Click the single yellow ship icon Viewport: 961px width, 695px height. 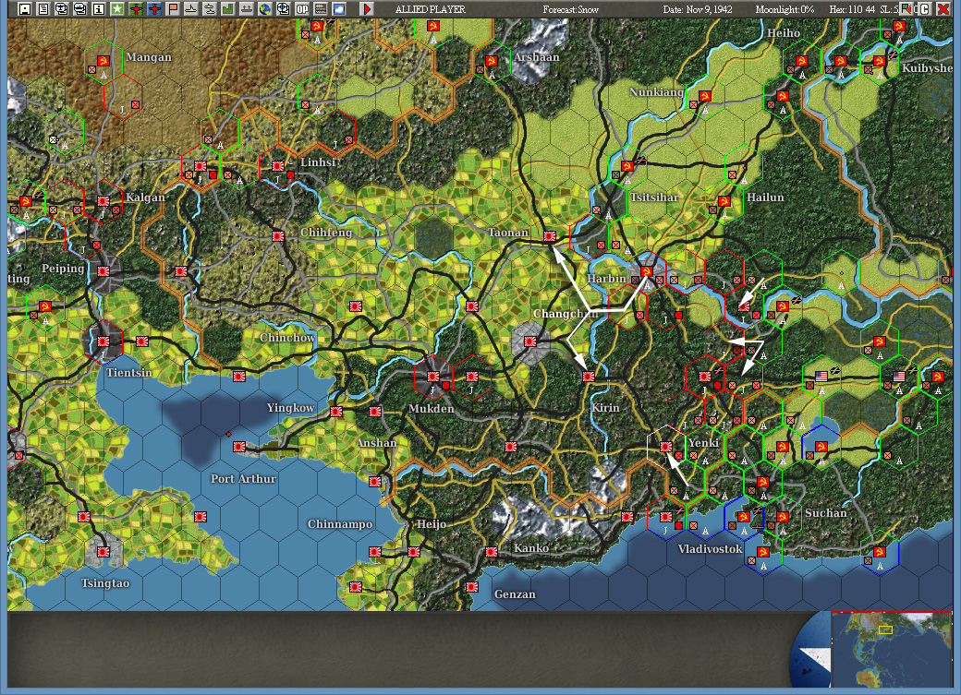point(191,9)
